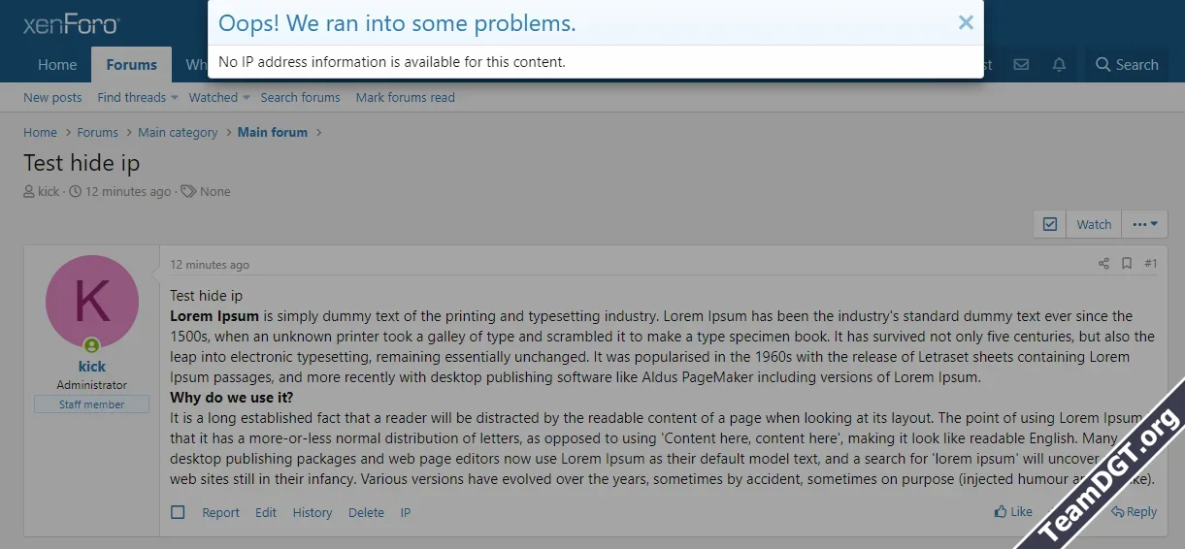This screenshot has height=549, width=1185.
Task: Click the Administrator user title text
Action: (x=91, y=385)
